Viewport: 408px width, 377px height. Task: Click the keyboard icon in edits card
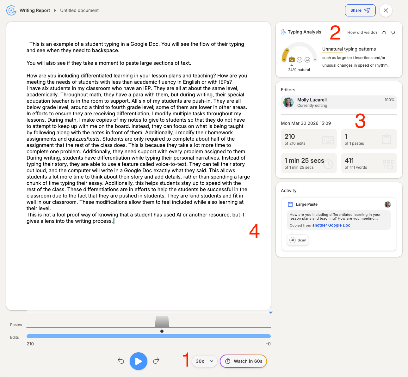point(328,140)
